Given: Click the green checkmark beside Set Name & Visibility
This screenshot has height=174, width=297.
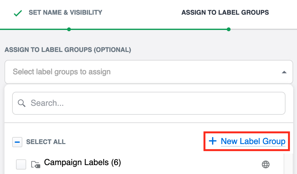Looking at the screenshot, I should point(18,14).
